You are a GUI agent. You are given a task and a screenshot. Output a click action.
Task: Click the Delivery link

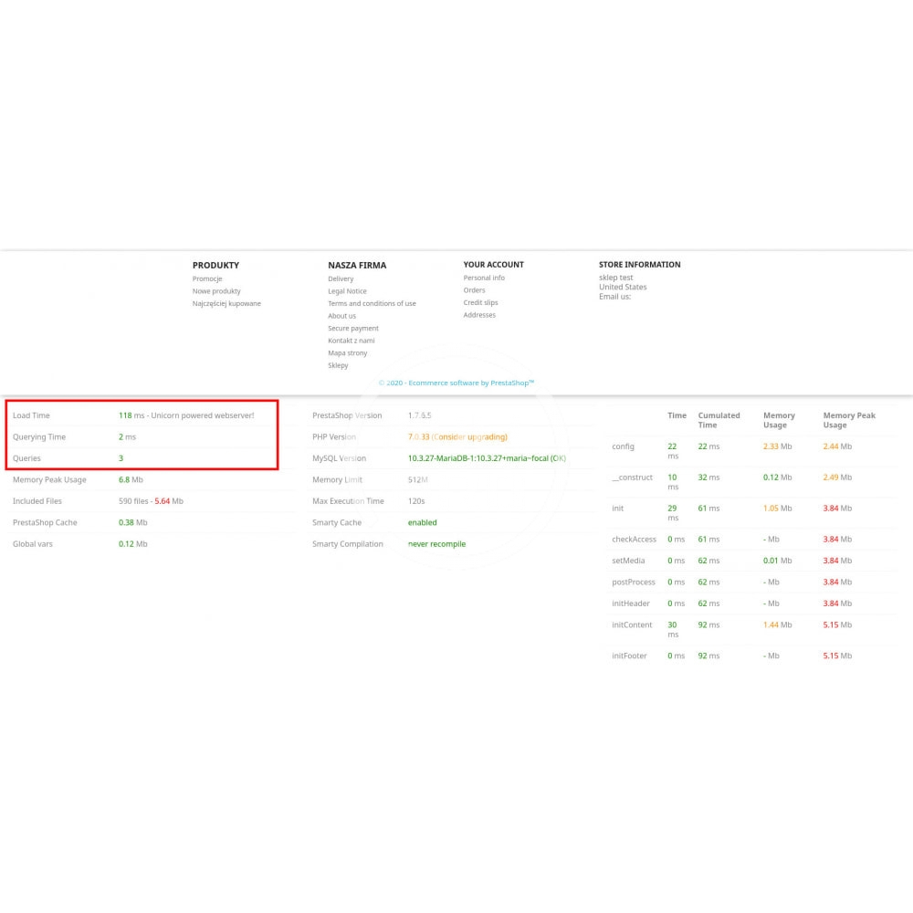(x=341, y=278)
